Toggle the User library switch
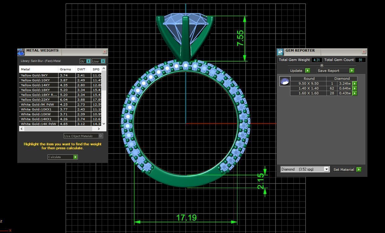This screenshot has height=233, width=385. tap(99, 61)
